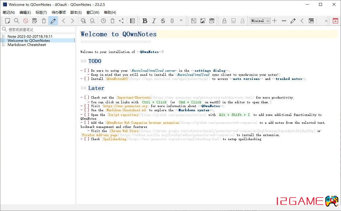This screenshot has height=211, width=341.
Task: Go forward in note history
Action: click(72, 21)
